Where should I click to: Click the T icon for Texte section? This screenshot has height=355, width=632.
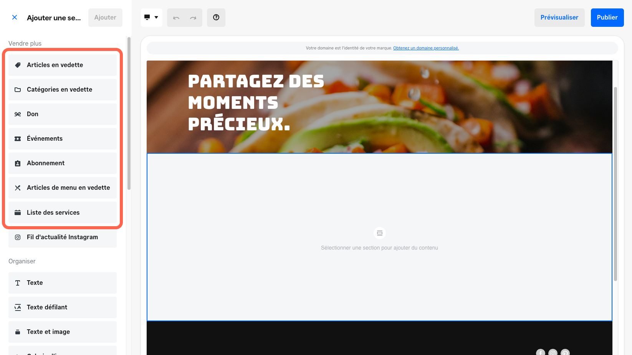[x=18, y=283]
